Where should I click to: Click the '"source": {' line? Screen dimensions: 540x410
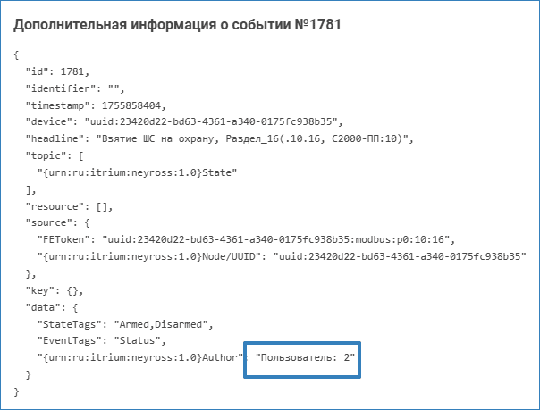pyautogui.click(x=57, y=223)
